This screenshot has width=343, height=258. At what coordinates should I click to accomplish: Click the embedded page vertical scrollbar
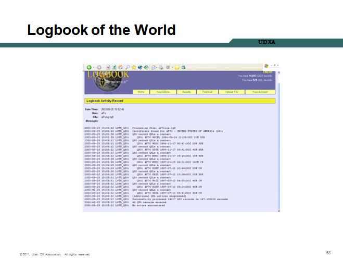click(x=278, y=141)
